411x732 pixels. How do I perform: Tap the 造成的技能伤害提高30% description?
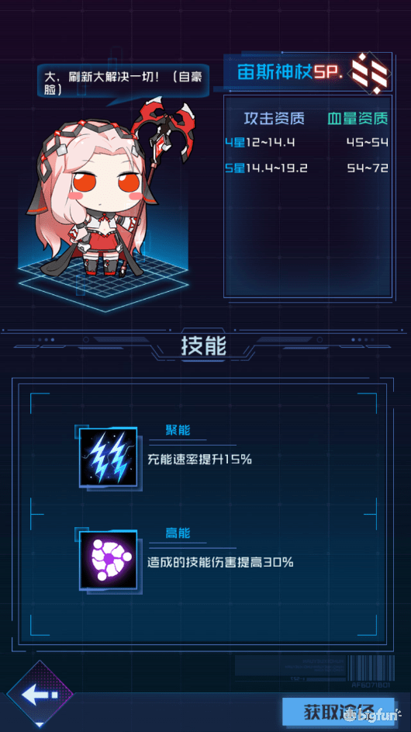pyautogui.click(x=220, y=562)
